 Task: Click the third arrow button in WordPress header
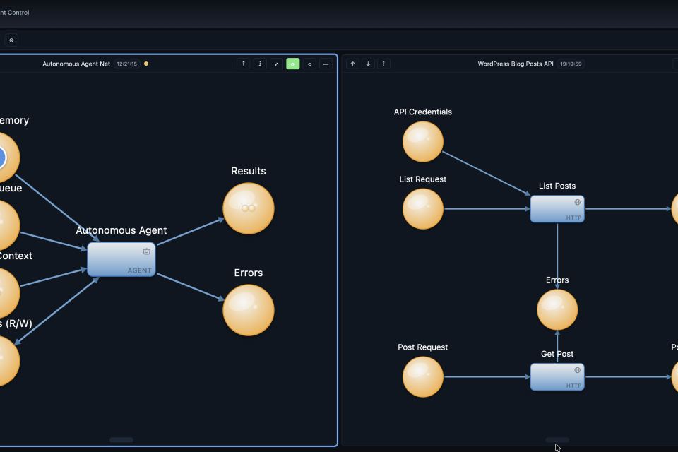(x=383, y=64)
